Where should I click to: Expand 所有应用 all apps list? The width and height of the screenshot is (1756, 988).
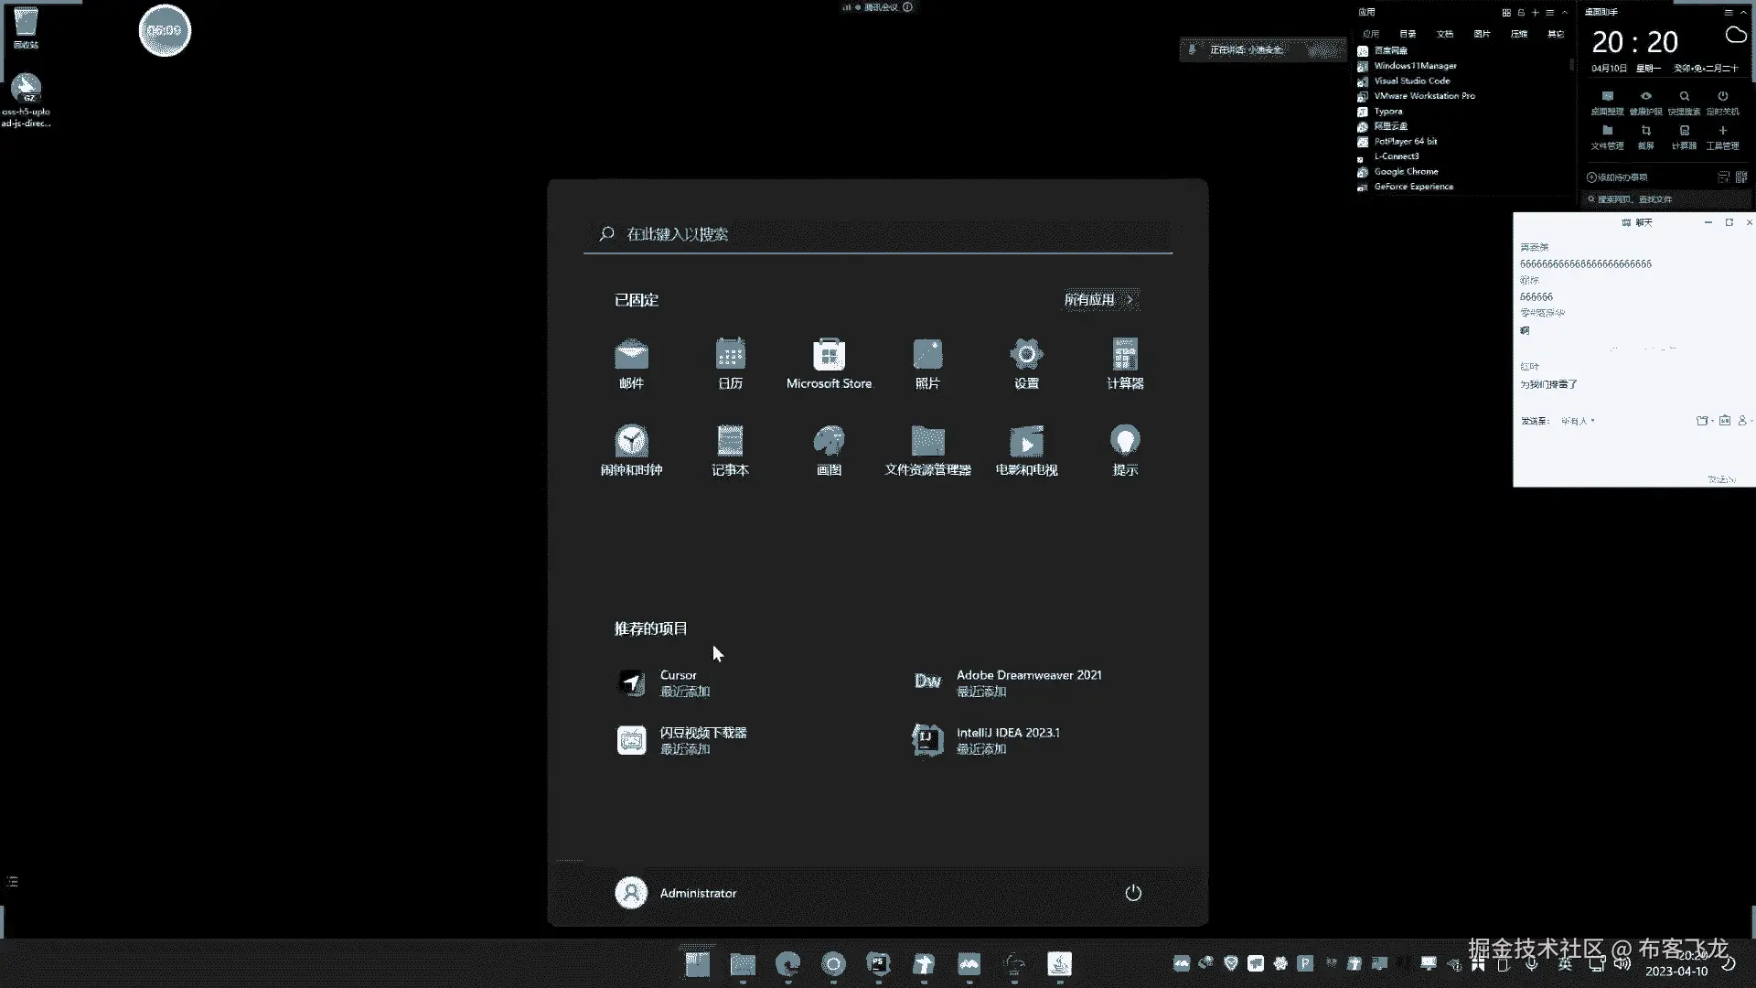[x=1099, y=299]
